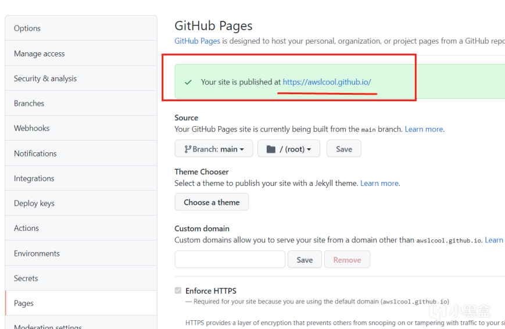Image resolution: width=505 pixels, height=329 pixels.
Task: Click inside the custom domain text field
Action: click(x=230, y=259)
